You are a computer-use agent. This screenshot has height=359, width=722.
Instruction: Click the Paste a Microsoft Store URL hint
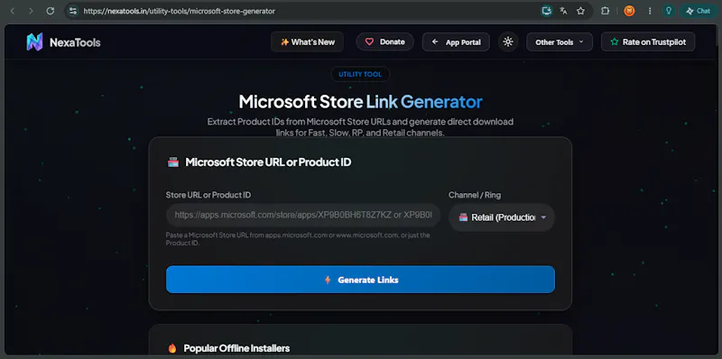298,239
